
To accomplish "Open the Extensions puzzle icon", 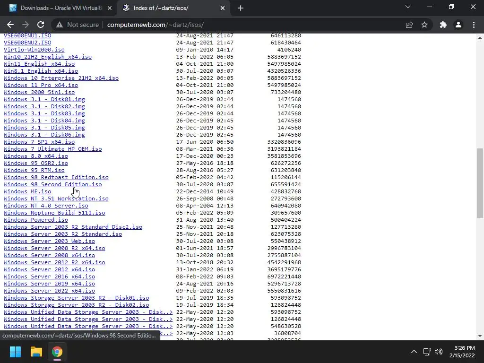I will click(x=443, y=25).
